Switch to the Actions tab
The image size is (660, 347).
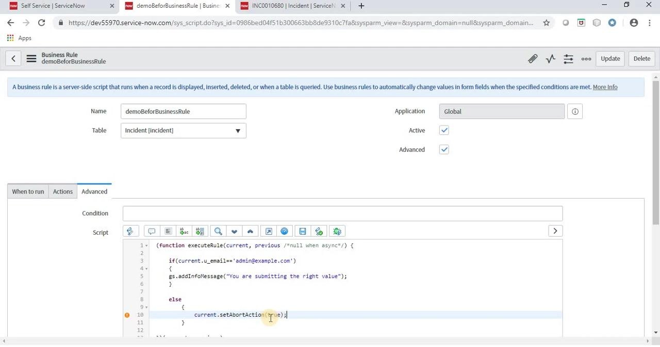(63, 192)
